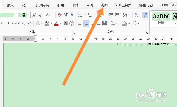
Task: Toggle superscript formatting
Action: [x=29, y=23]
